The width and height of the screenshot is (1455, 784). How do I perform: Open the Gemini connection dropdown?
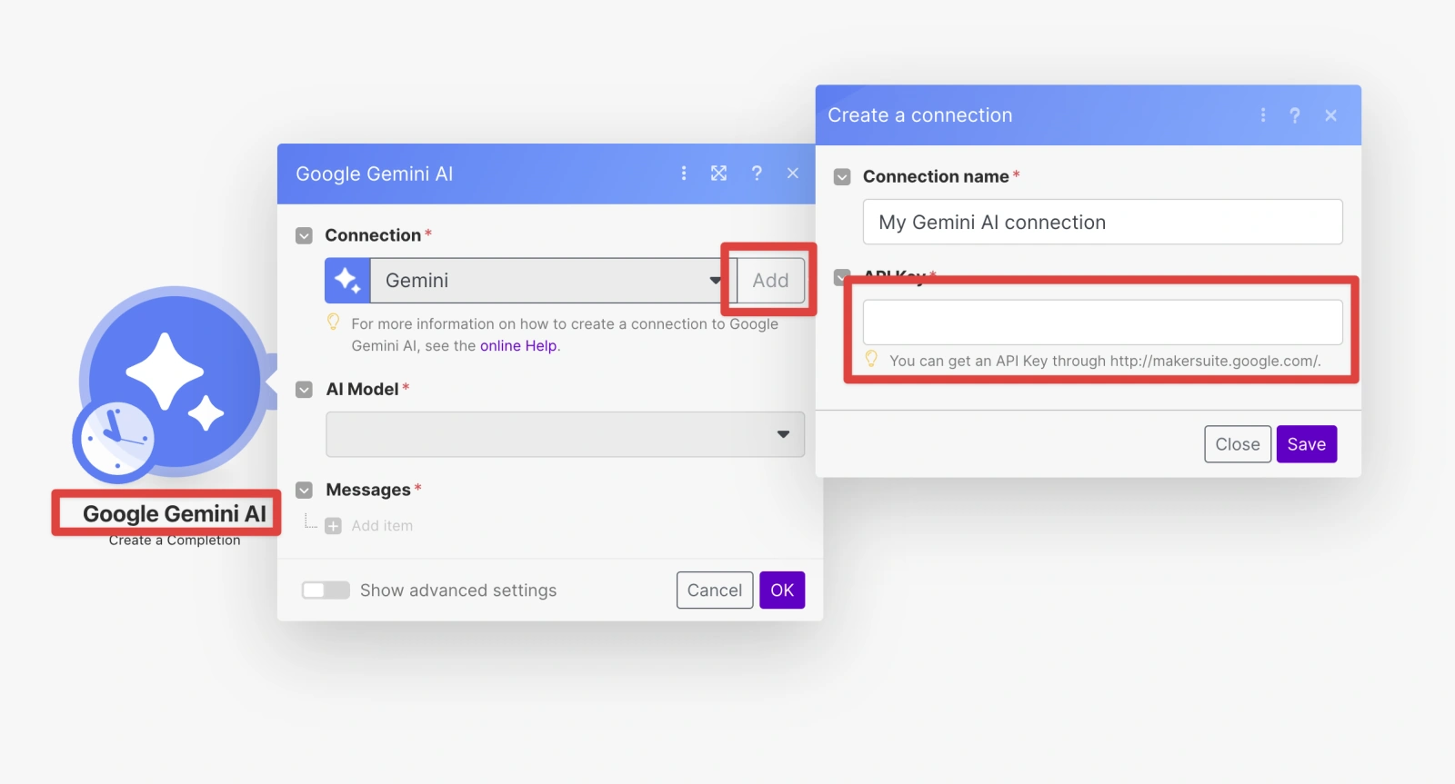click(546, 281)
